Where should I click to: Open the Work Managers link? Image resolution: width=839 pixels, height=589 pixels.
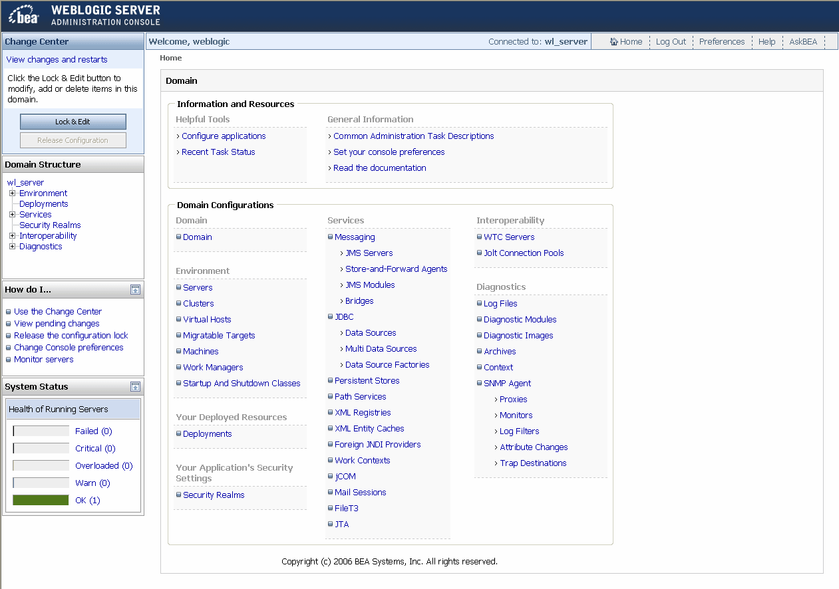click(x=213, y=368)
